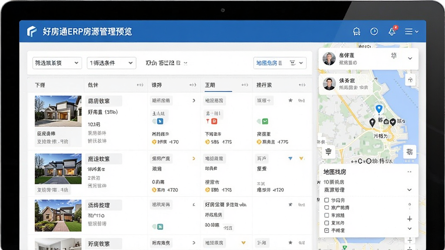Click the first agent's avatar on map panel
445x250 pixels.
coord(329,59)
